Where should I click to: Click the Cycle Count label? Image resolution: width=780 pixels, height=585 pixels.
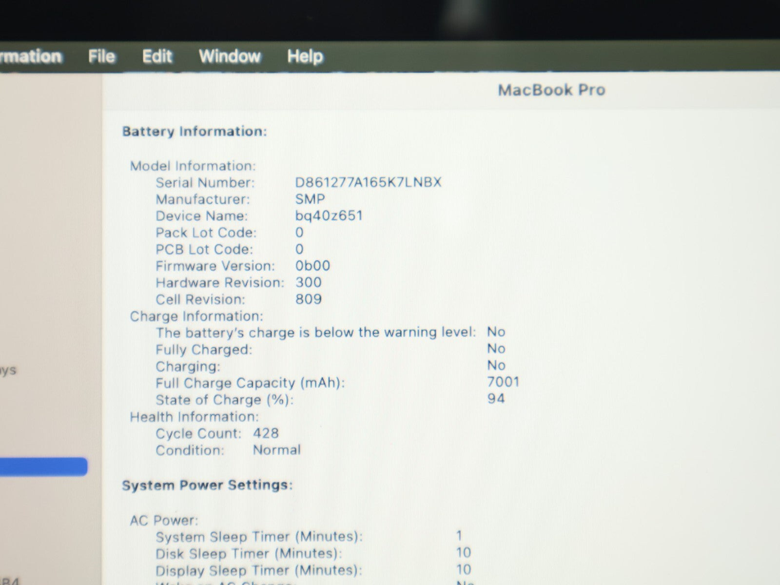[x=198, y=433]
